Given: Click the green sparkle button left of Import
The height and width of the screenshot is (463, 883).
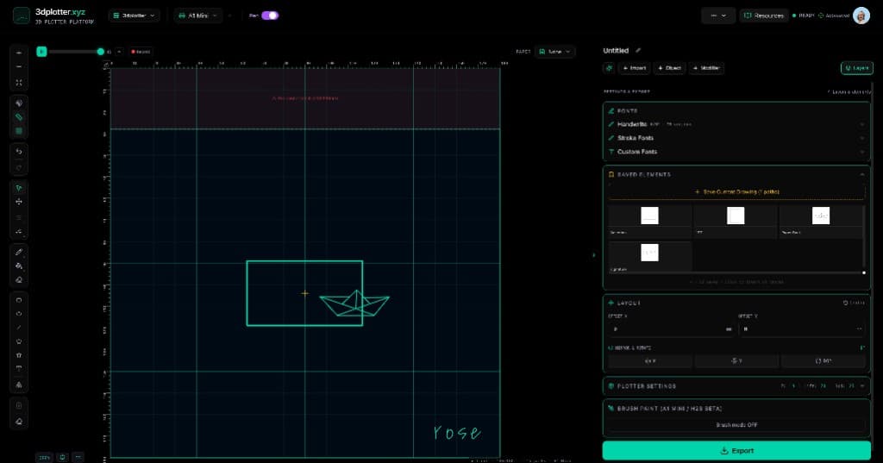Looking at the screenshot, I should click(609, 68).
